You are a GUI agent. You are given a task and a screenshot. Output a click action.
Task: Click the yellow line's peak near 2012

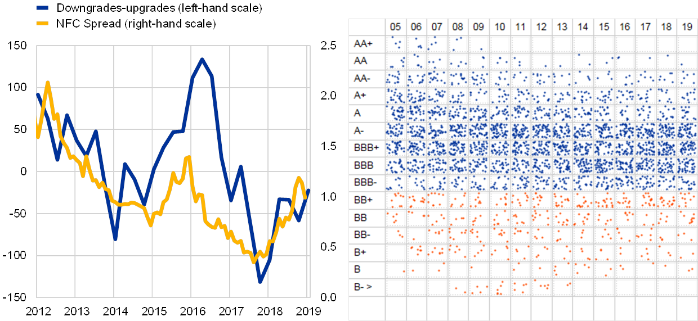pyautogui.click(x=47, y=83)
